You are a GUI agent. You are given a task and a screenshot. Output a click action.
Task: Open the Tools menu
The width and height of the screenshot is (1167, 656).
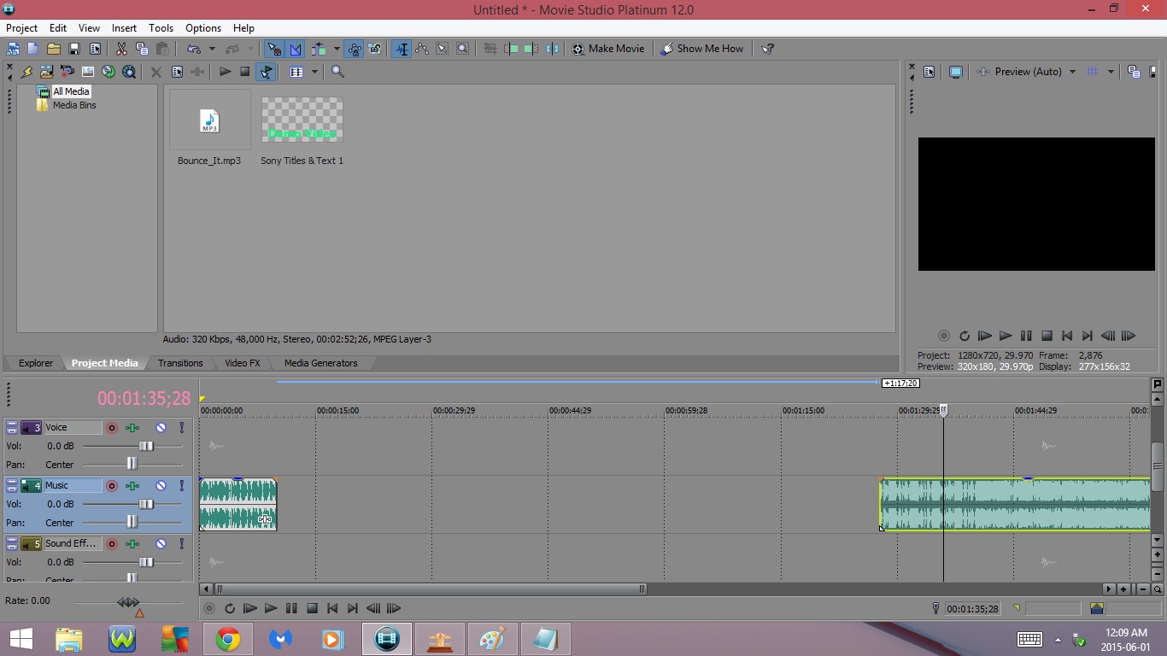coord(161,28)
